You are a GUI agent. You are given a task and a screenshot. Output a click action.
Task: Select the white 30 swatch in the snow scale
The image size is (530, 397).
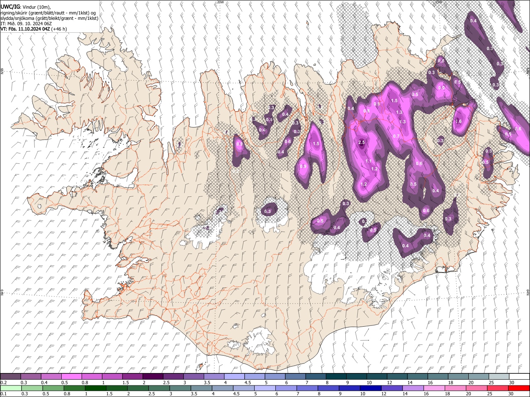519,376
